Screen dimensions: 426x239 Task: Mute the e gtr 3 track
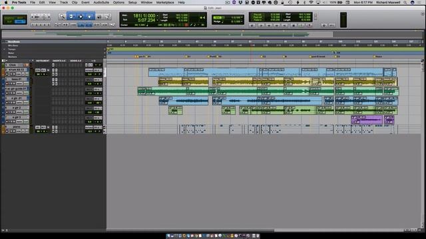click(14, 121)
